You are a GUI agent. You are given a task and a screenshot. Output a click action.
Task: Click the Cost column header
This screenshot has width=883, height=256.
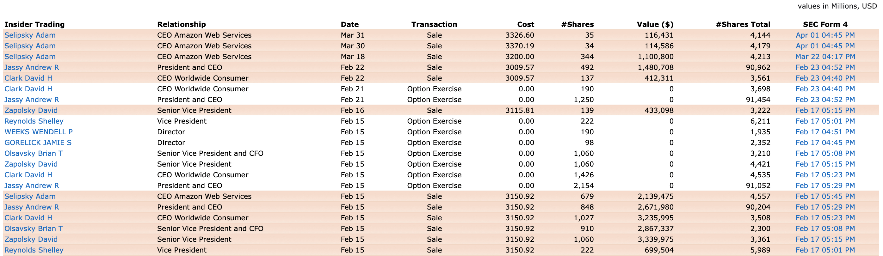tap(526, 24)
